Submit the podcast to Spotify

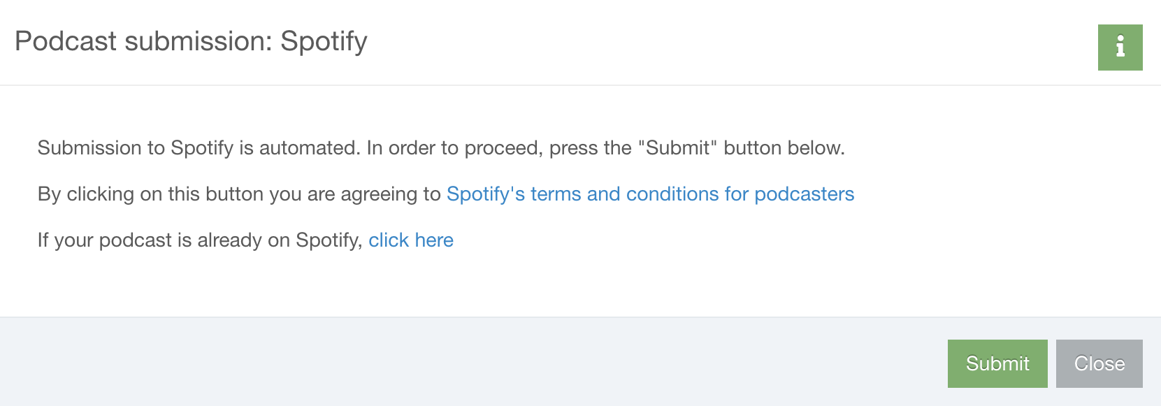coord(997,363)
